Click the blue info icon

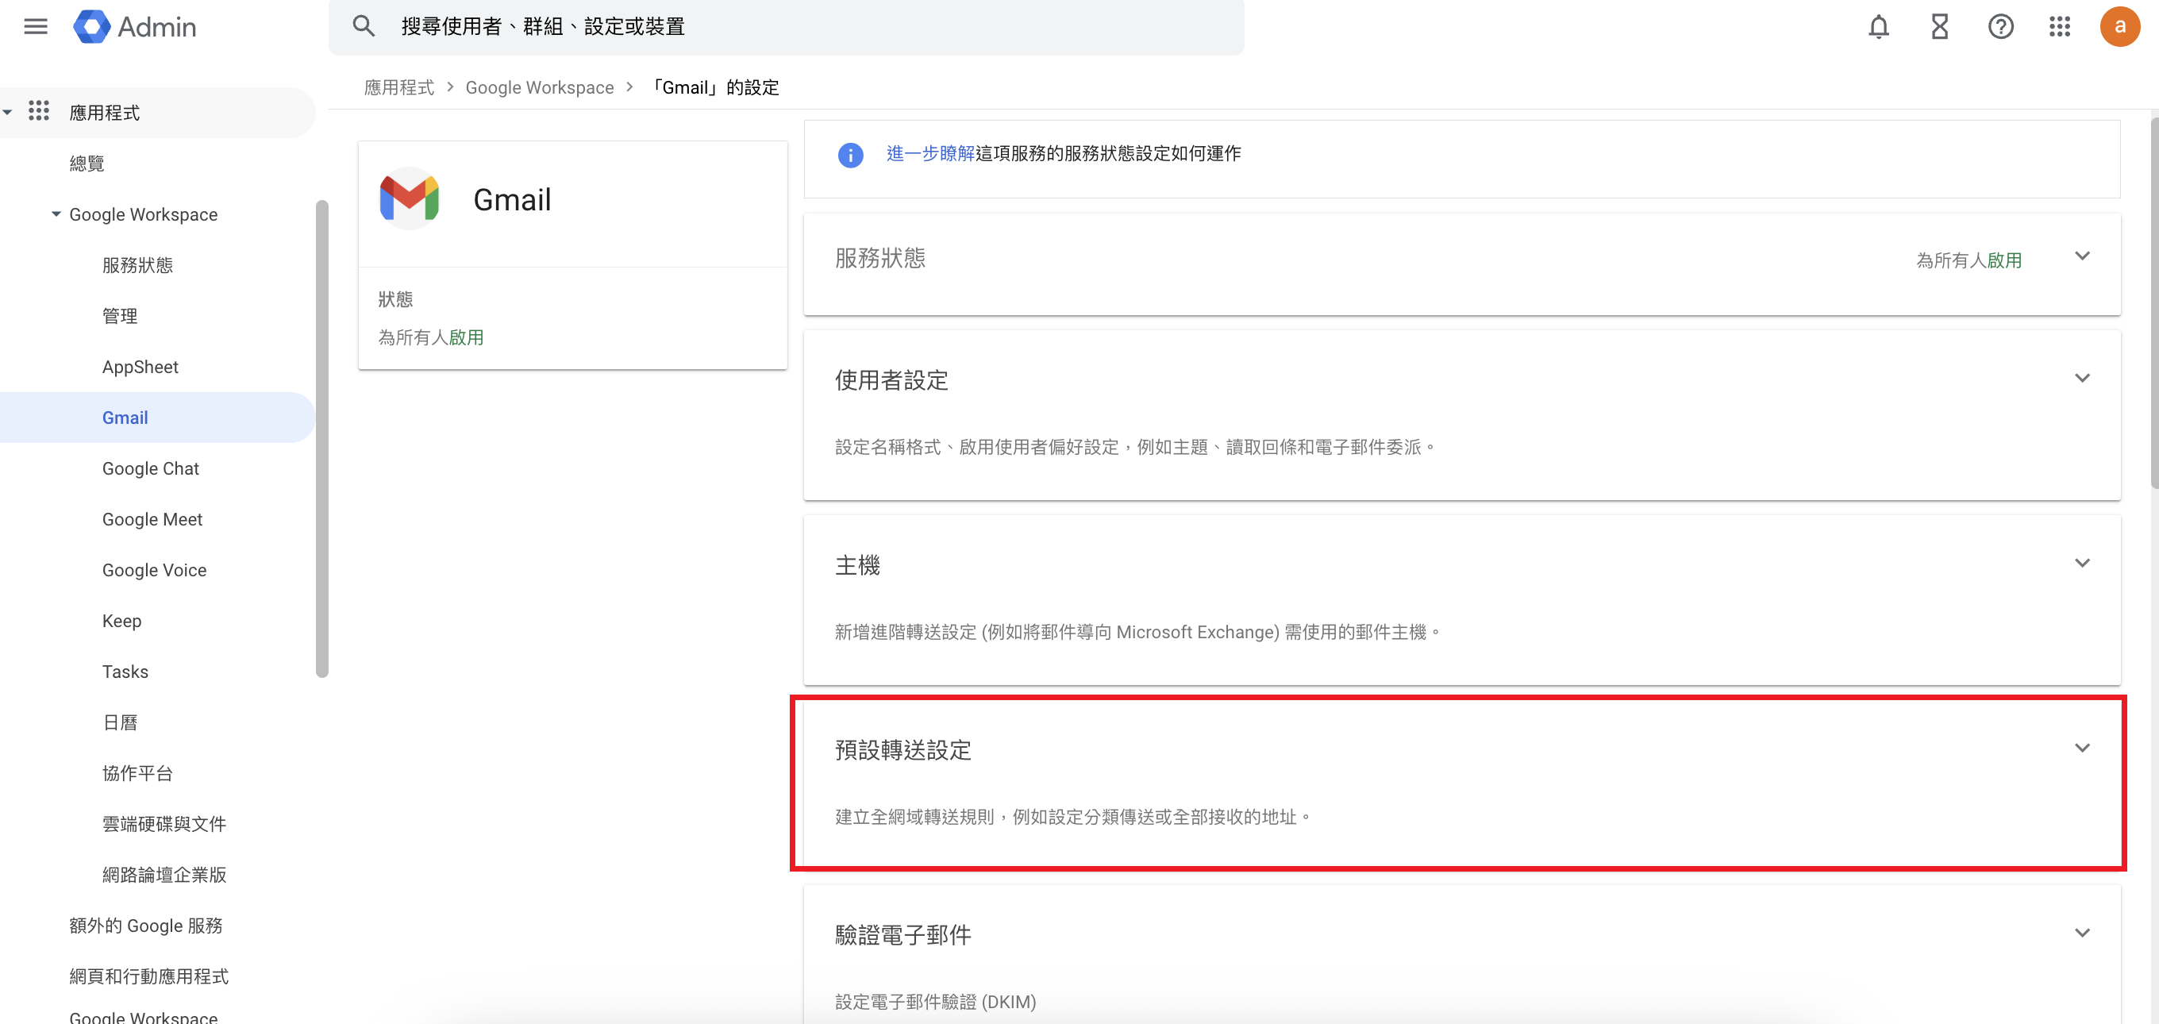click(850, 155)
